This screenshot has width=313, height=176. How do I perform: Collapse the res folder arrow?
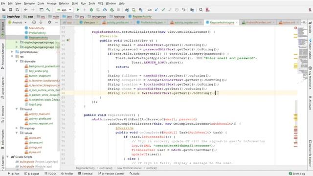click(12, 57)
